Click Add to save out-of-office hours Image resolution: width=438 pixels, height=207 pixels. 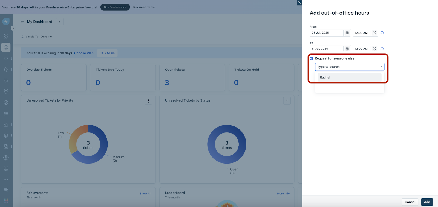[427, 202]
